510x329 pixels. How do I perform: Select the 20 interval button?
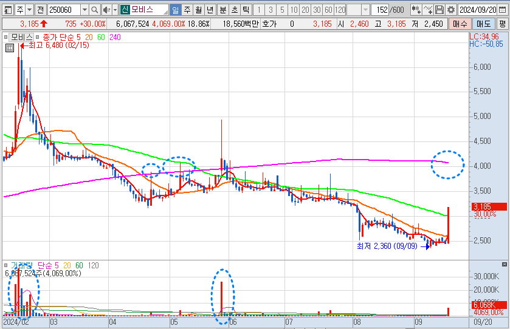[x=305, y=10]
